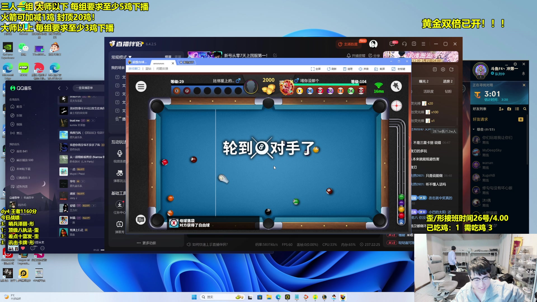The image size is (537, 302).
Task: Open 视频连麦 video link microphone icon
Action: coord(119,153)
